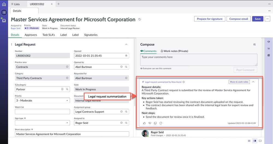The width and height of the screenshot is (273, 144).
Task: Close the LR0001002 tab
Action: [52, 4]
